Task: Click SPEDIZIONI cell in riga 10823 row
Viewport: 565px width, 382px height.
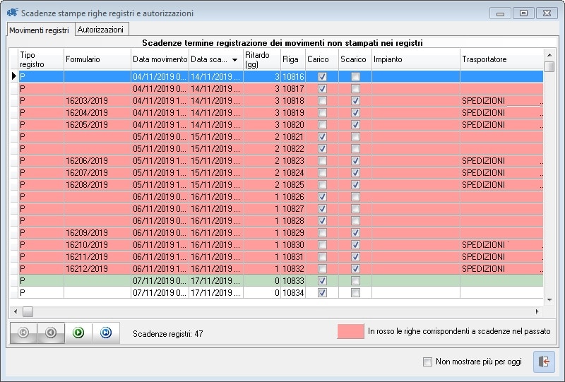Action: click(501, 161)
